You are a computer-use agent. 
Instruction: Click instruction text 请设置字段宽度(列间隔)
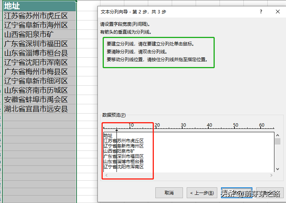coord(125,24)
